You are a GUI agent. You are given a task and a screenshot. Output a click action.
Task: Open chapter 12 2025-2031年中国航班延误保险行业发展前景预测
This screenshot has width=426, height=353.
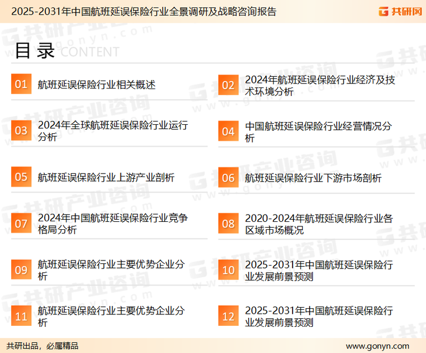319,316
